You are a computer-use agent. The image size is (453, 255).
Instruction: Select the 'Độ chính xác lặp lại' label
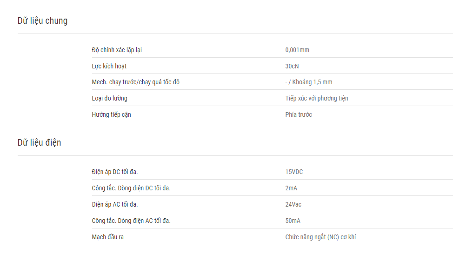pyautogui.click(x=117, y=50)
